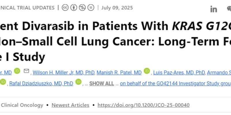
Task: Open the Clinical Oncology journal link
Action: (22, 105)
